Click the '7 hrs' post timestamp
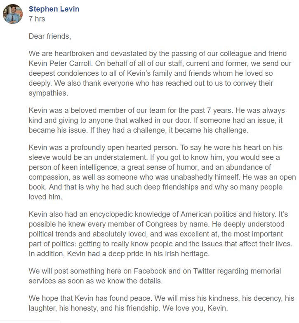The height and width of the screenshot is (323, 299). (x=37, y=19)
